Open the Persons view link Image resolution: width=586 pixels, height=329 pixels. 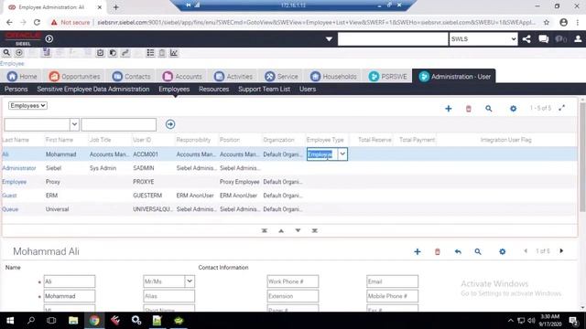(16, 90)
